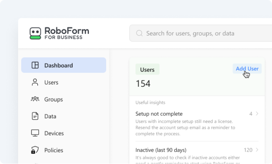Click the RoboForm For Business wordmark
This screenshot has width=272, height=164.
pos(67,33)
